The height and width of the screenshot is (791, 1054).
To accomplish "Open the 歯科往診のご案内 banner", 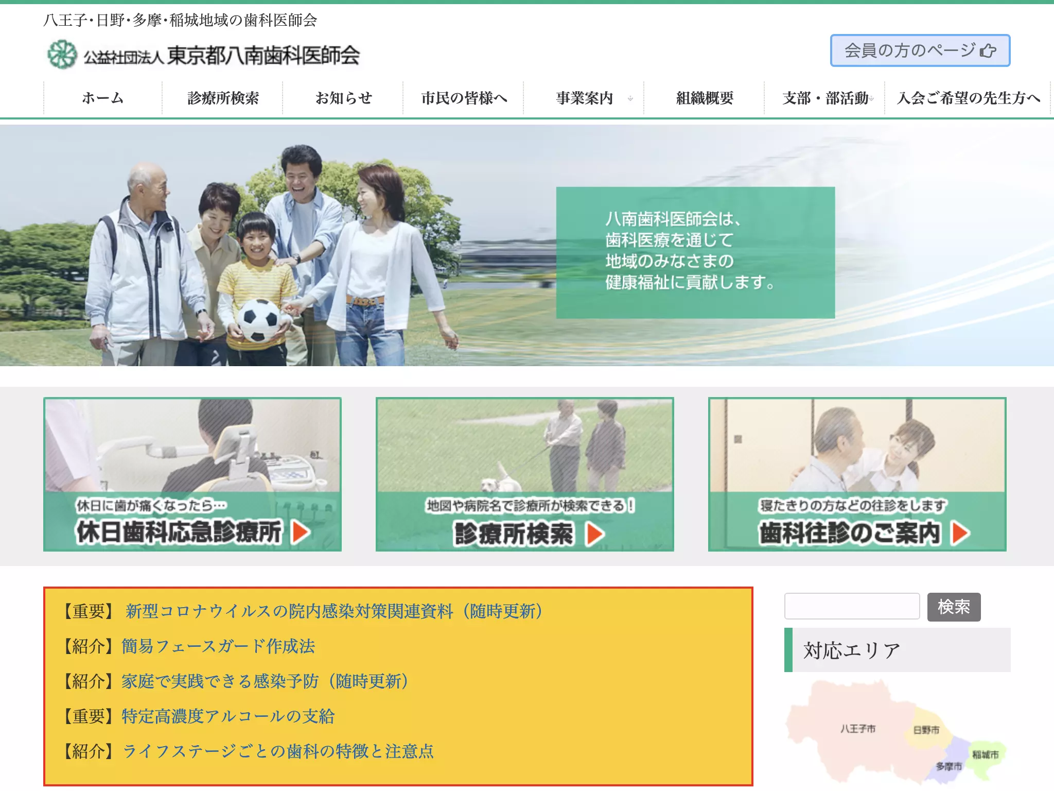I will pyautogui.click(x=857, y=474).
